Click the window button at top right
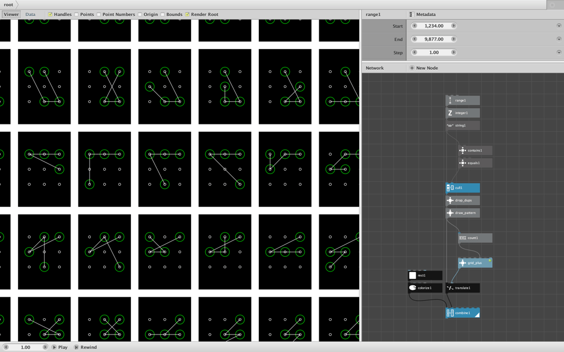 [553, 5]
